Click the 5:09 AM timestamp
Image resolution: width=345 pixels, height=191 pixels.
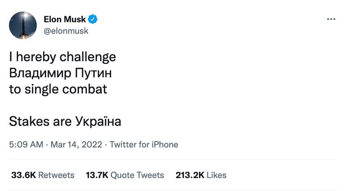(26, 145)
